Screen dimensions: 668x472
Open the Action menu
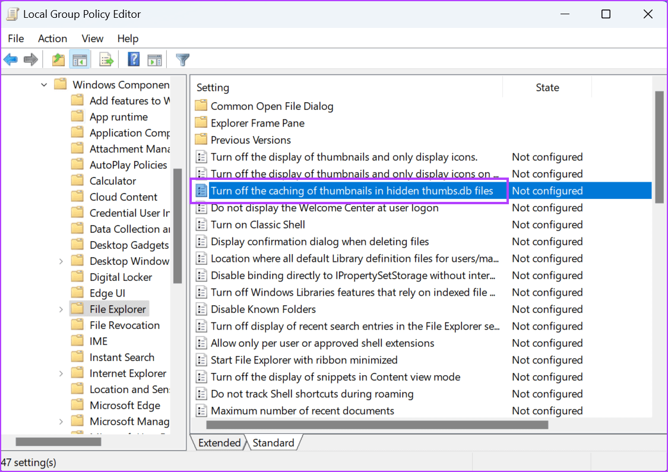[x=52, y=38]
